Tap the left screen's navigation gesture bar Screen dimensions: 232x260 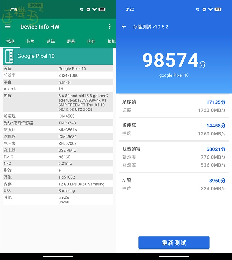58,257
